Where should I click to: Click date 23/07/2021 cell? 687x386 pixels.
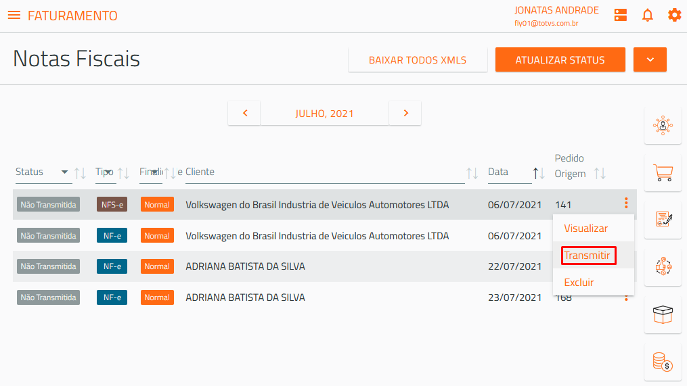(x=515, y=297)
